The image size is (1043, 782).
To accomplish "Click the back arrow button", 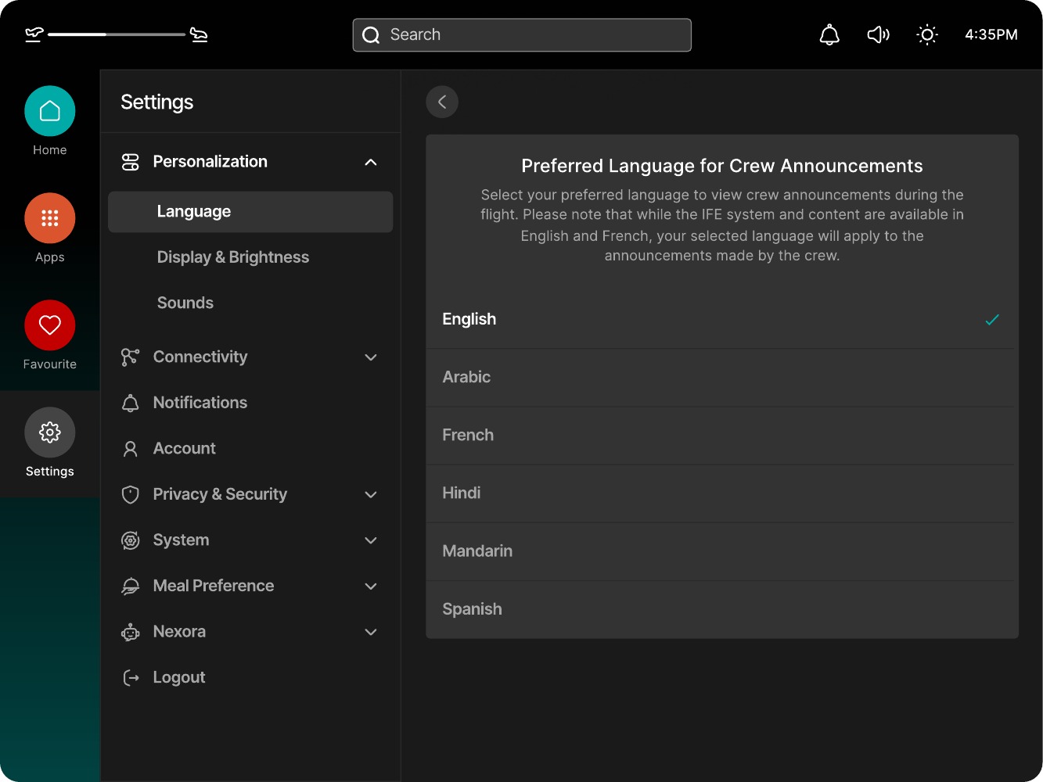I will click(442, 102).
